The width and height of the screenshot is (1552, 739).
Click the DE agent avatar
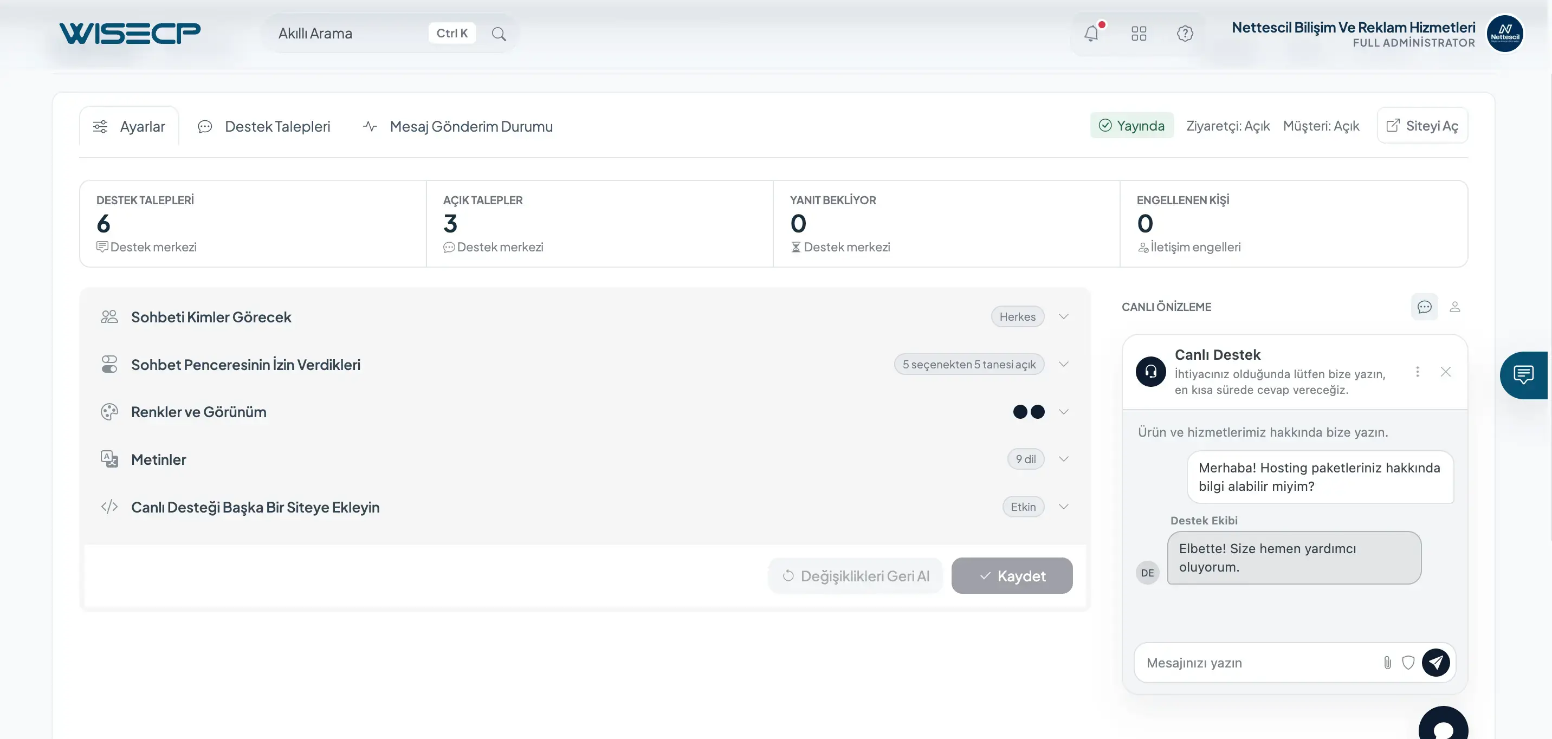[x=1147, y=573]
